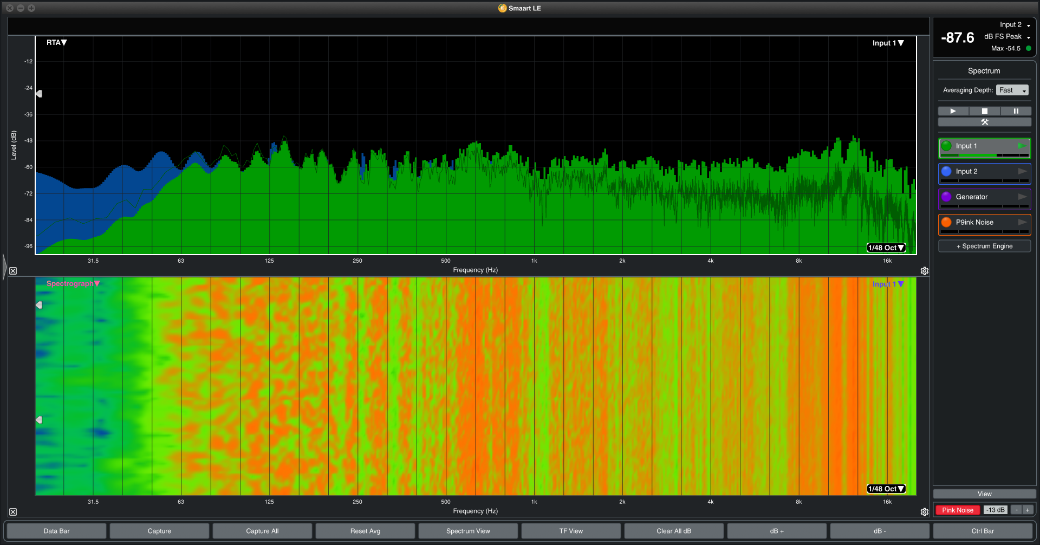Open the 1/48 Oct banding dropdown on the Spectrograph
This screenshot has width=1040, height=545.
886,489
